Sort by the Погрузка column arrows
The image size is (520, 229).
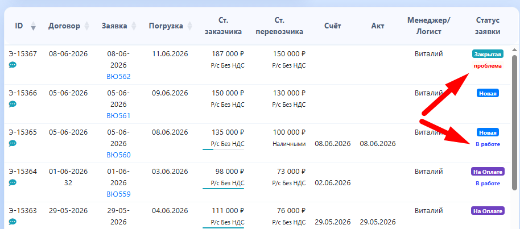[189, 26]
